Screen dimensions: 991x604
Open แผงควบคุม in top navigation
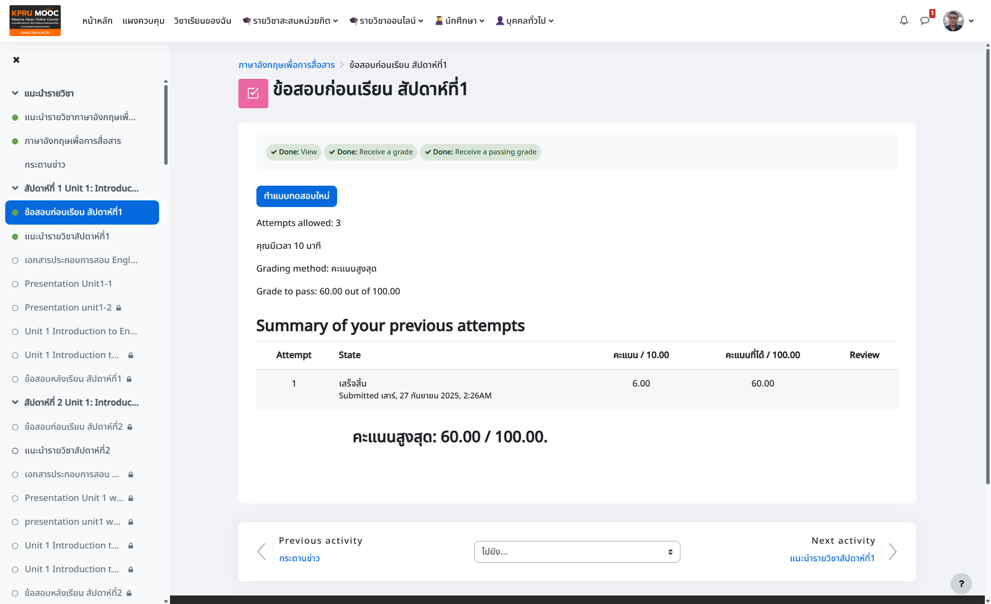[143, 20]
